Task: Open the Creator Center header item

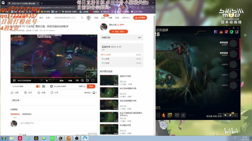Action: (126, 17)
